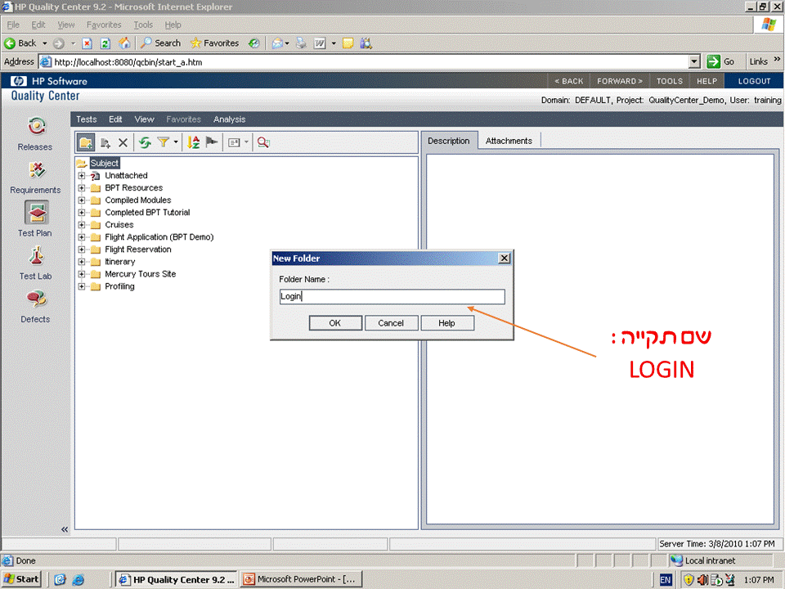The height and width of the screenshot is (589, 785).
Task: Open the Tests menu
Action: [x=86, y=119]
